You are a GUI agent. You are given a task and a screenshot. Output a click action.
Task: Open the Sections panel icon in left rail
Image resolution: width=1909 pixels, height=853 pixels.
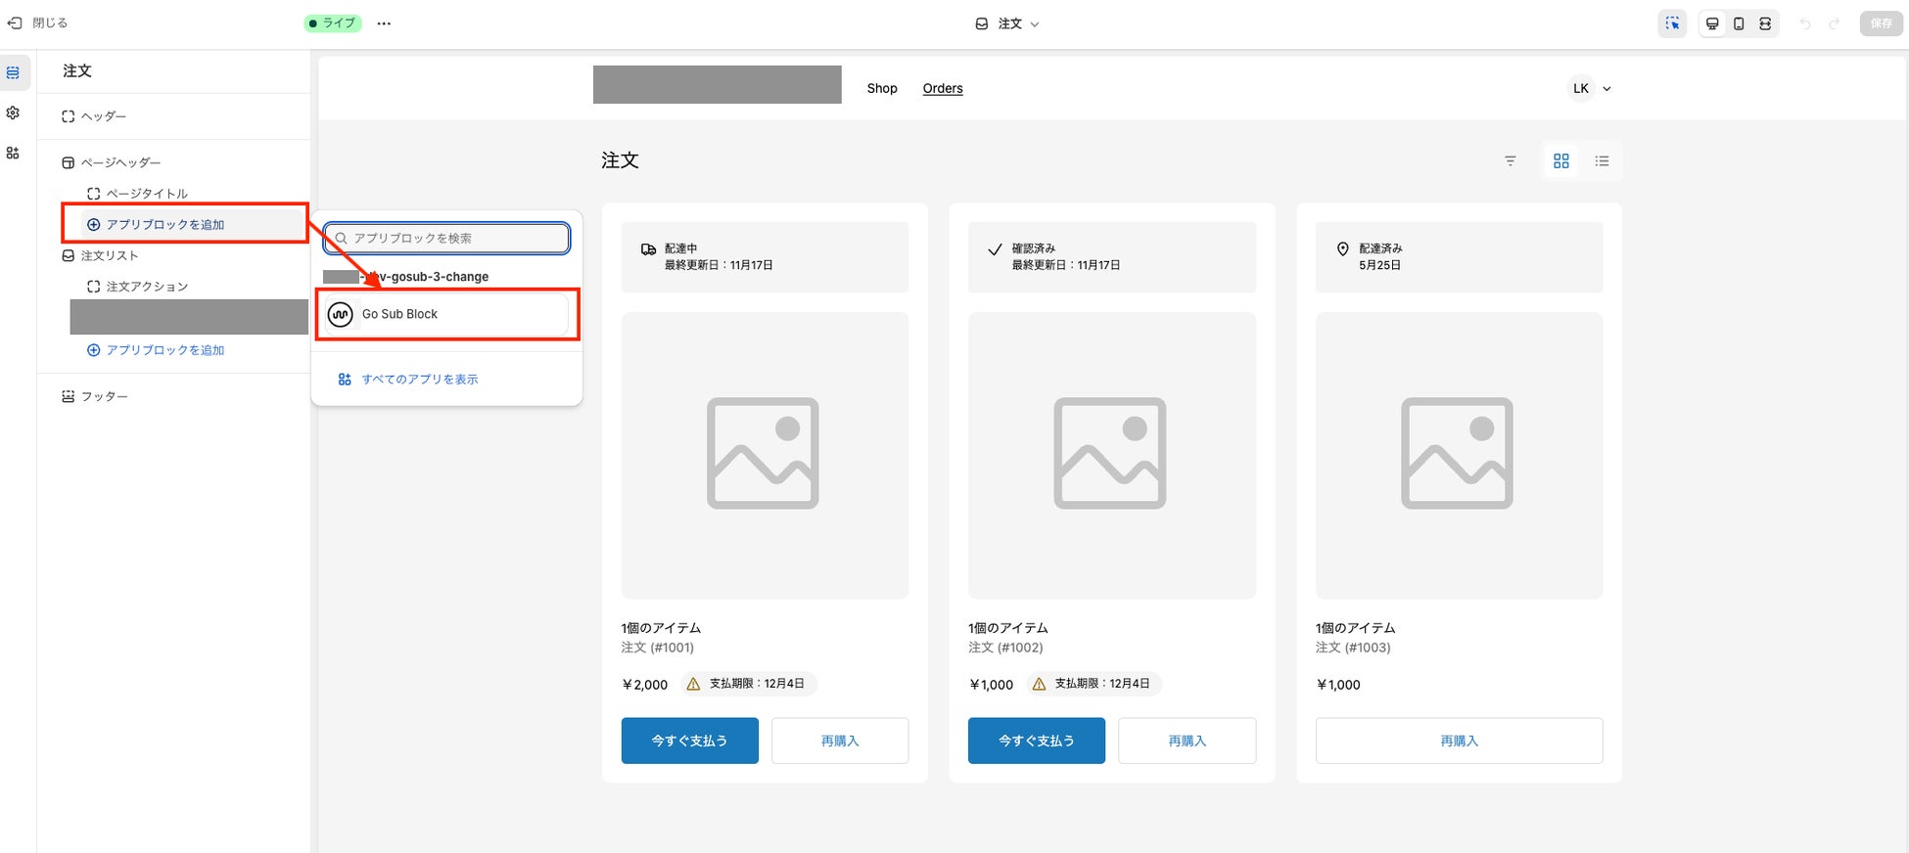[13, 72]
